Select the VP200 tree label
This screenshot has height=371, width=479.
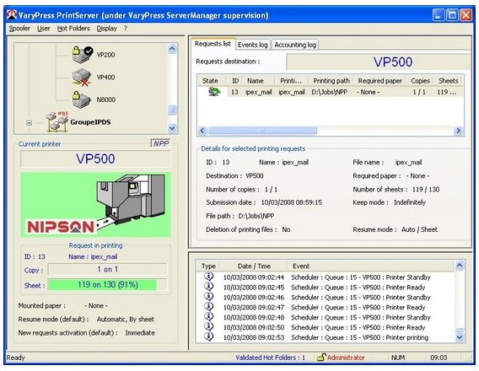click(x=105, y=55)
